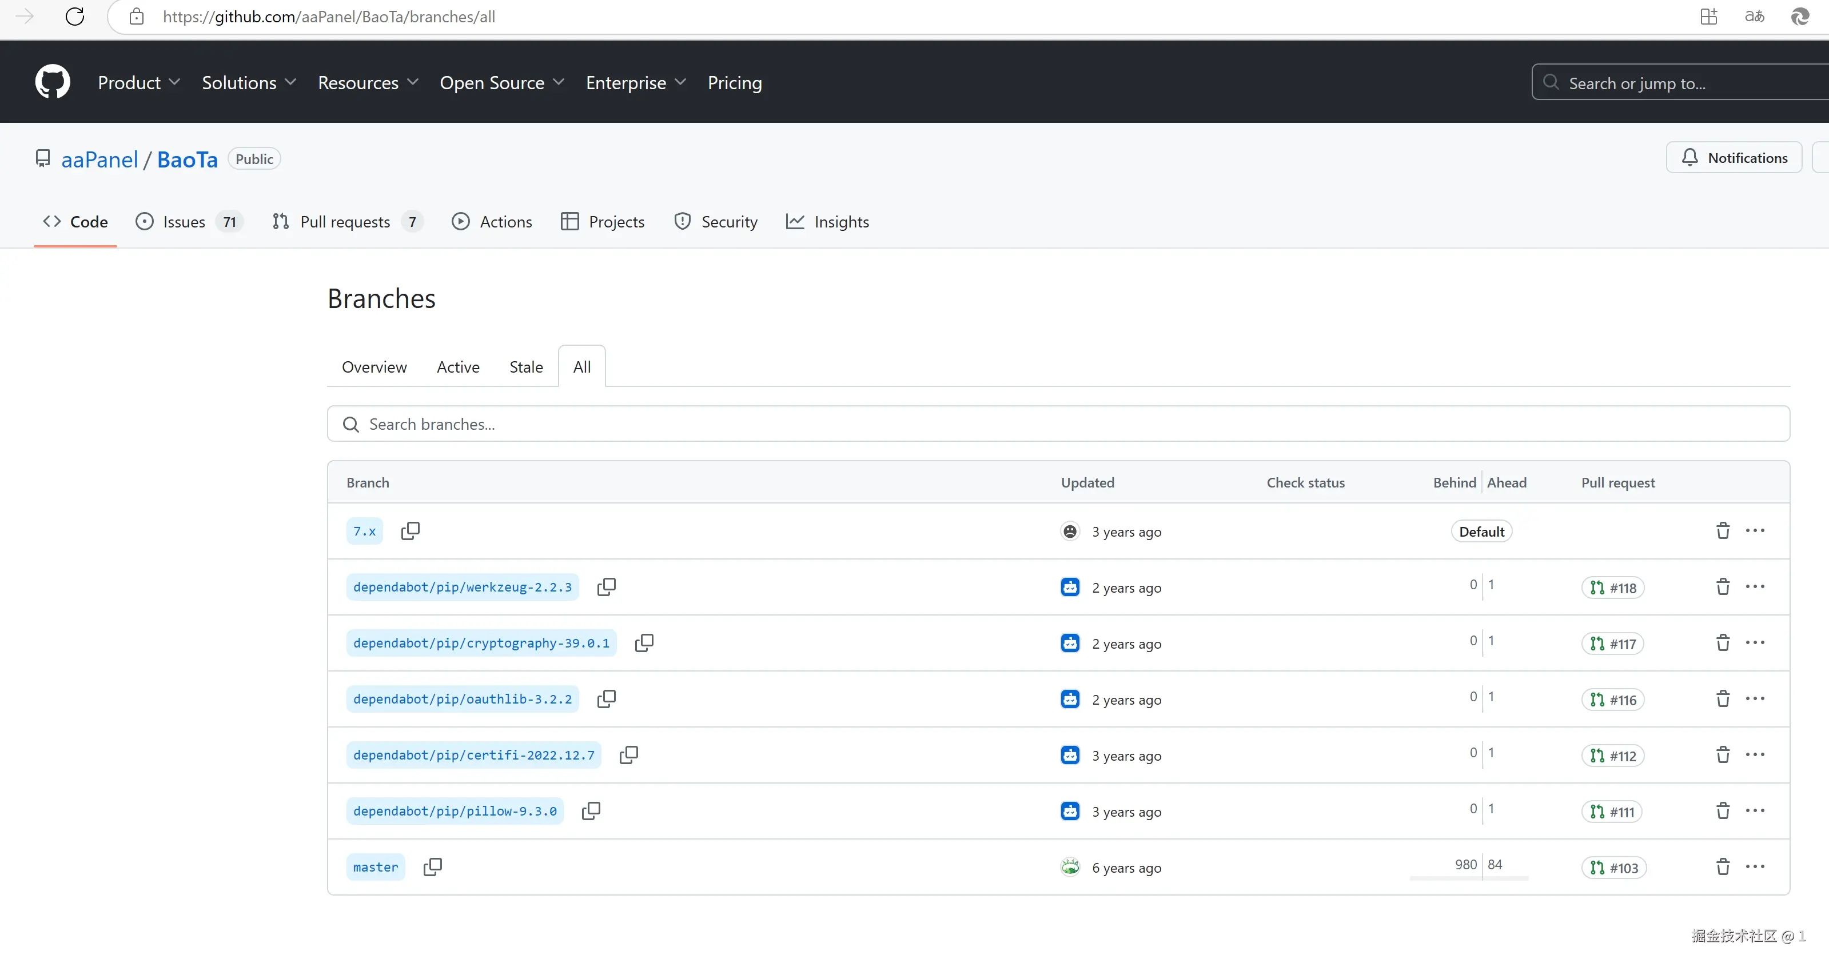
Task: Delete the pillow-9.3.0 branch
Action: (1723, 811)
